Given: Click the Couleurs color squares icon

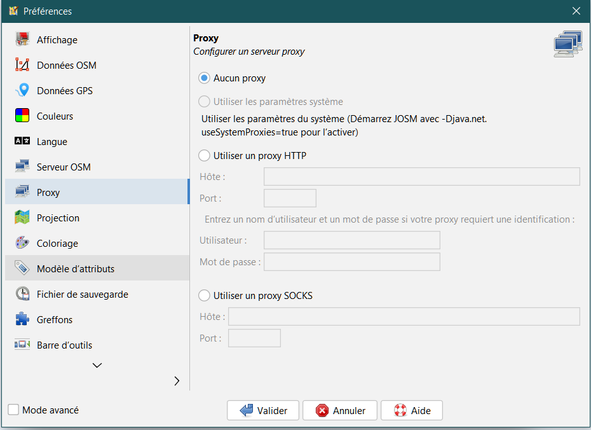Looking at the screenshot, I should (22, 116).
